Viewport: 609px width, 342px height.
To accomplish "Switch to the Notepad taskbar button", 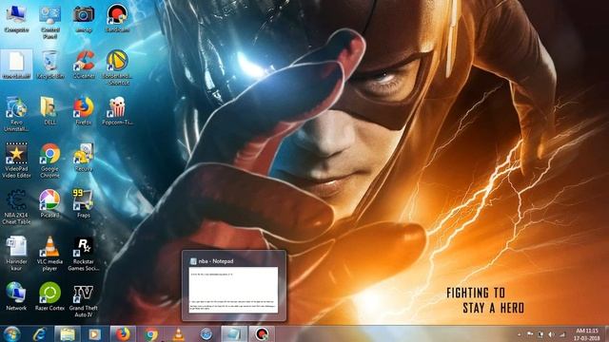I will pyautogui.click(x=234, y=333).
